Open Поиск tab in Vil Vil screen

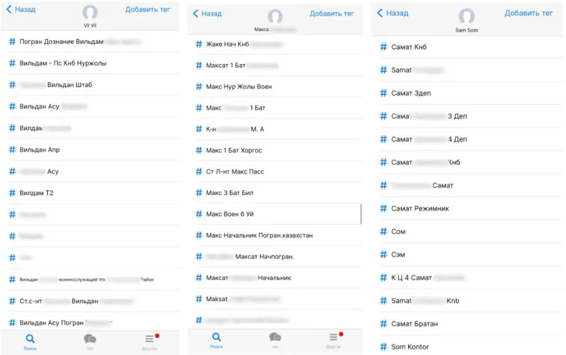coord(30,341)
